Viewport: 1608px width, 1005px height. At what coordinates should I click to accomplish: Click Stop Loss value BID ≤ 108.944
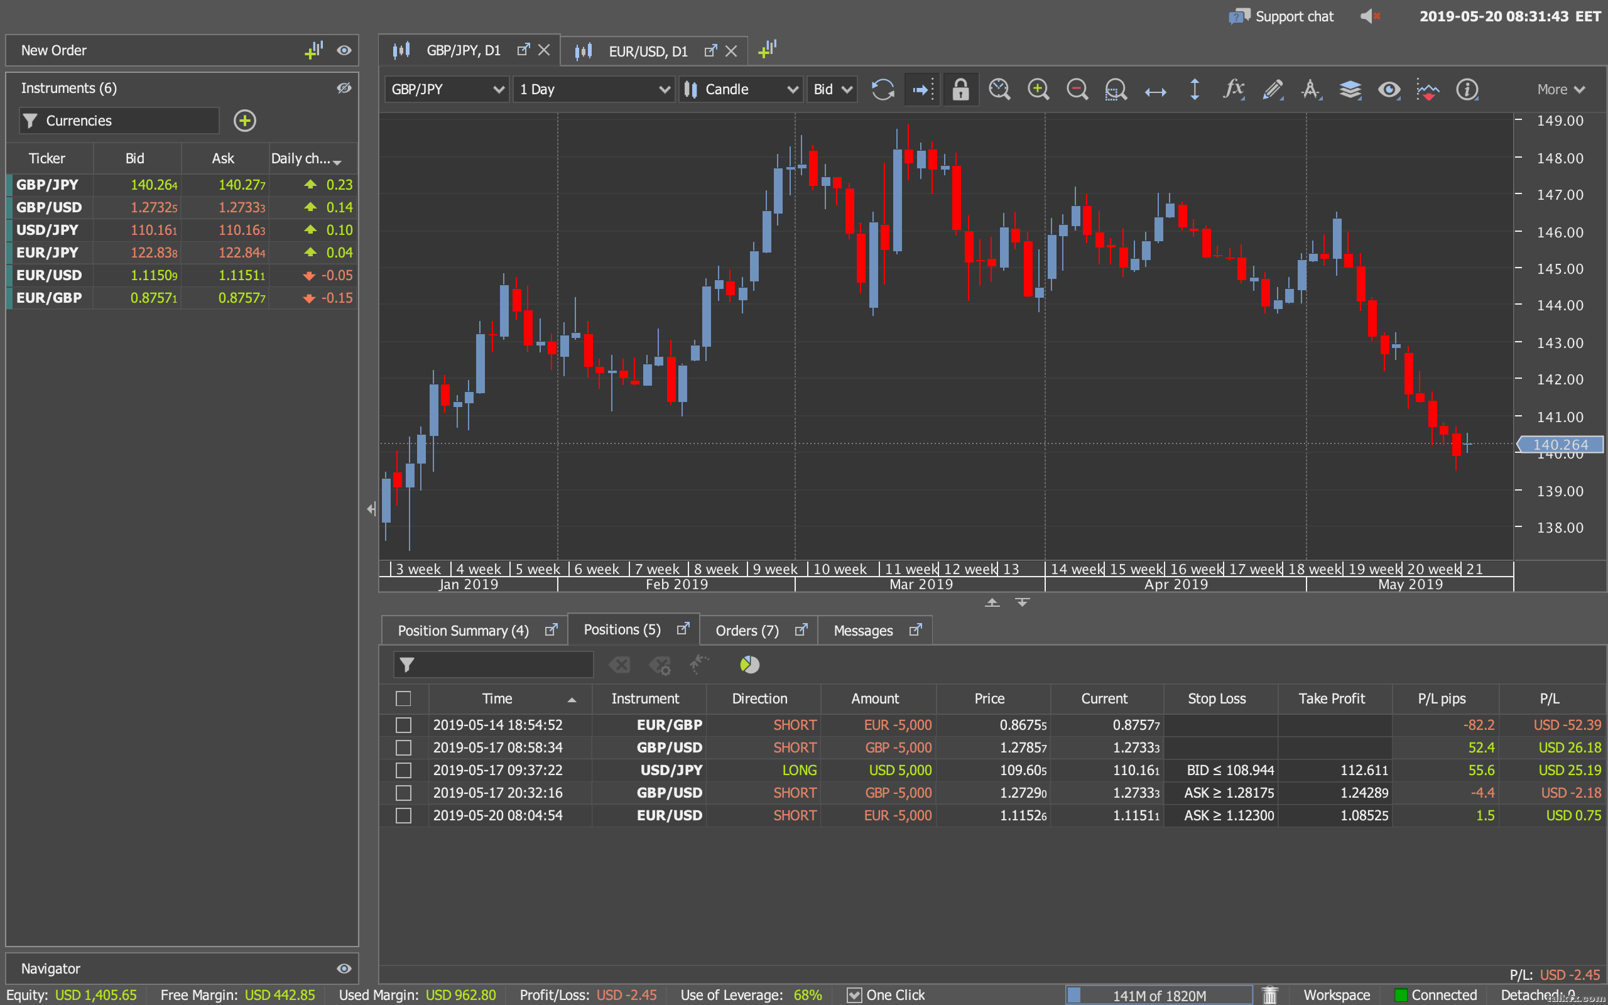click(x=1230, y=769)
